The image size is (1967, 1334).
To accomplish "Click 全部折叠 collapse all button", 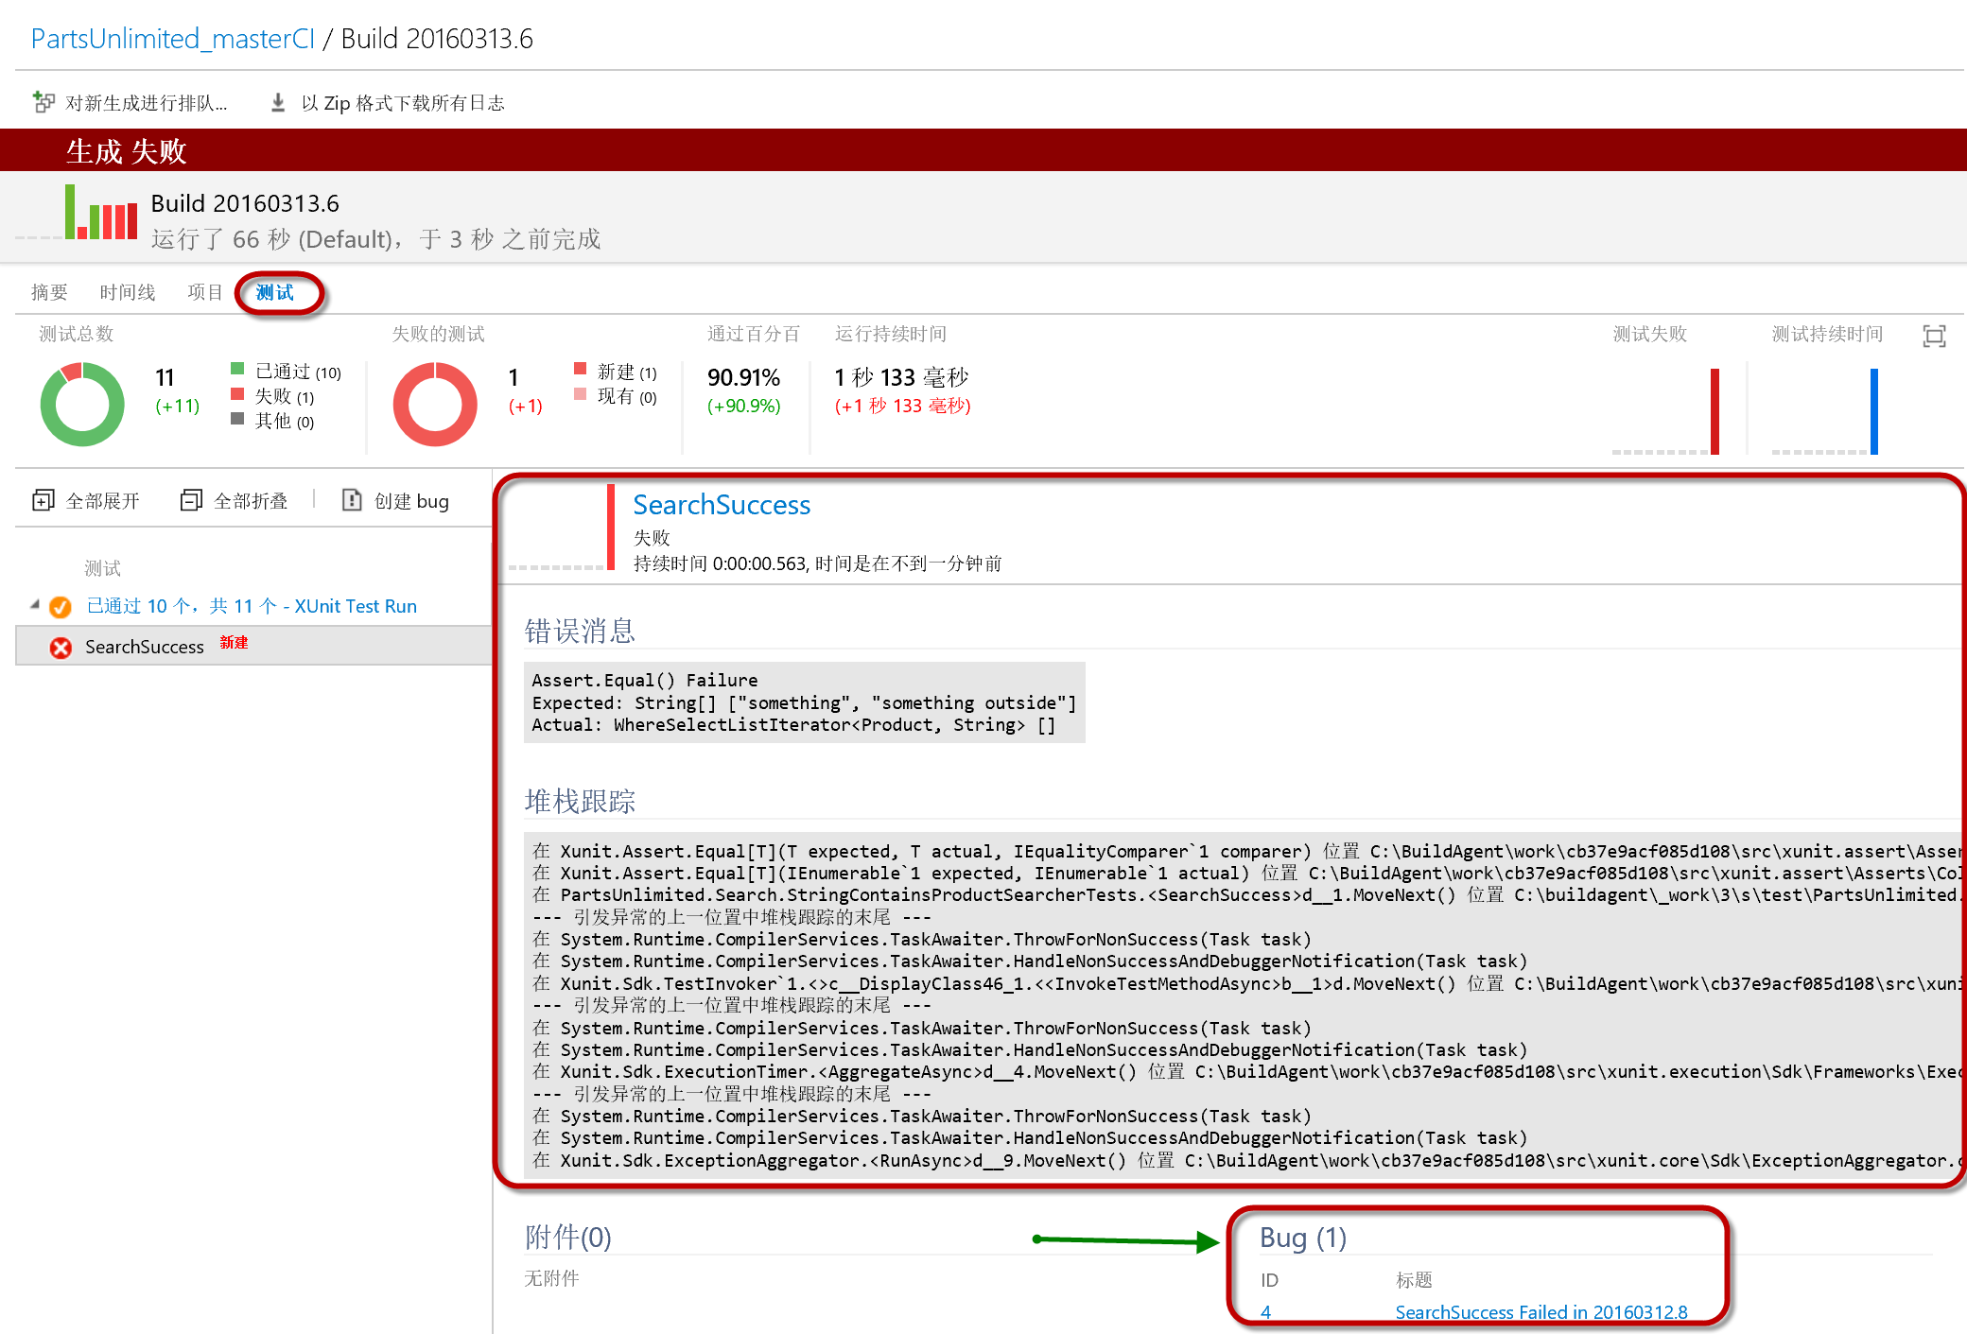I will [251, 501].
